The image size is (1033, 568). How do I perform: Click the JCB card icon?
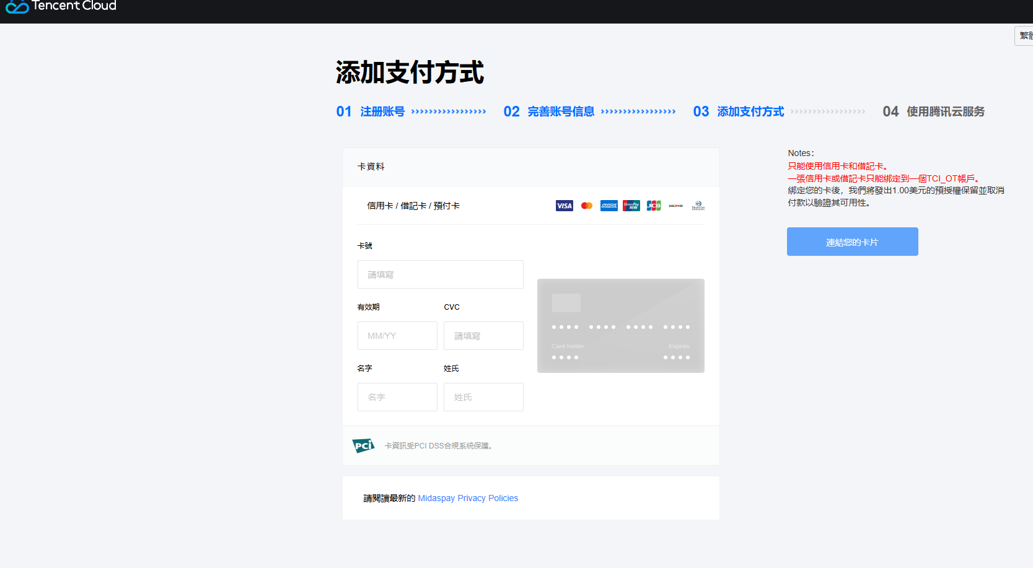pyautogui.click(x=653, y=206)
